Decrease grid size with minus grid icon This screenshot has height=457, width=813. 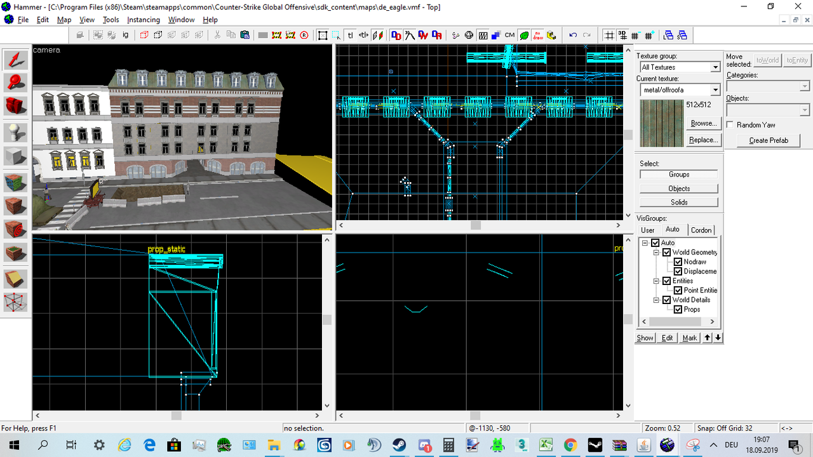[636, 36]
